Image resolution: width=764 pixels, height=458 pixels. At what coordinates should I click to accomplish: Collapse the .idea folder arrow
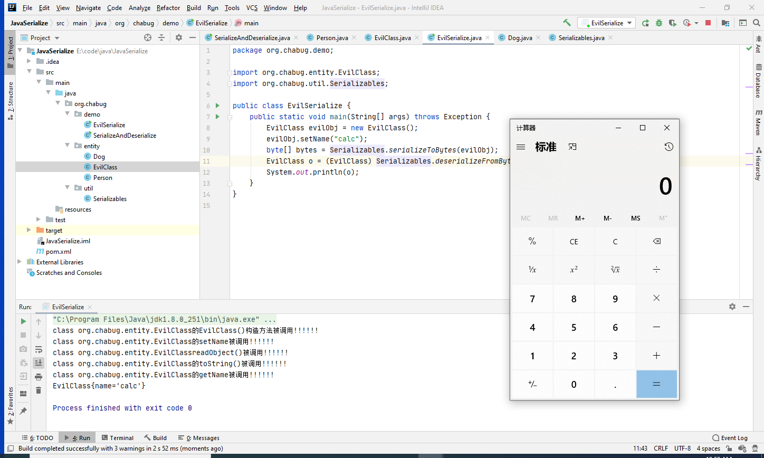(30, 62)
